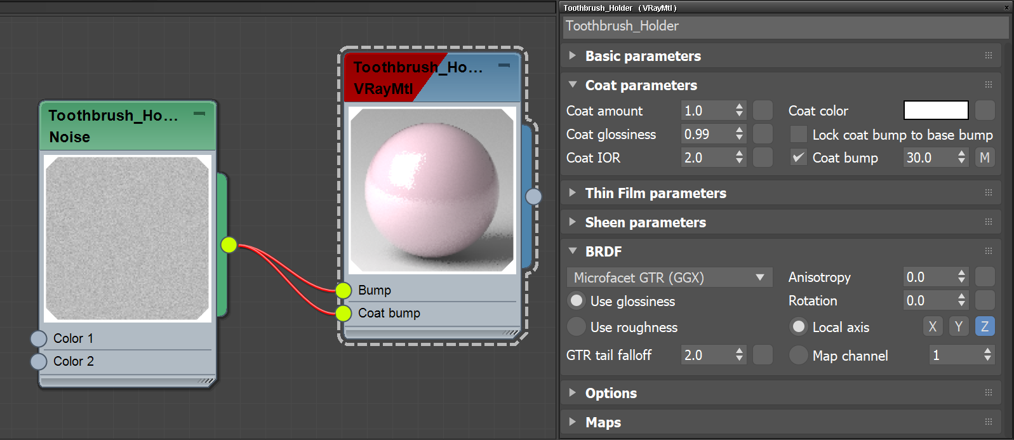The width and height of the screenshot is (1014, 440).
Task: Collapse the Coat parameters rollout
Action: click(x=573, y=84)
